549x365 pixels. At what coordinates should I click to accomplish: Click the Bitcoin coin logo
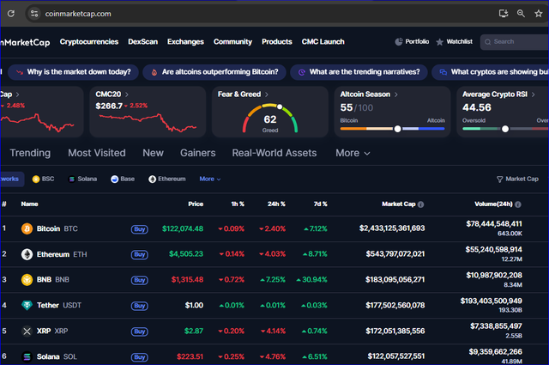point(27,229)
